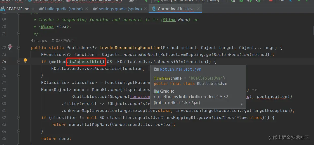This screenshot has height=145, width=314.
Task: Open the three-dot menu in documentation popup
Action: (x=242, y=105)
